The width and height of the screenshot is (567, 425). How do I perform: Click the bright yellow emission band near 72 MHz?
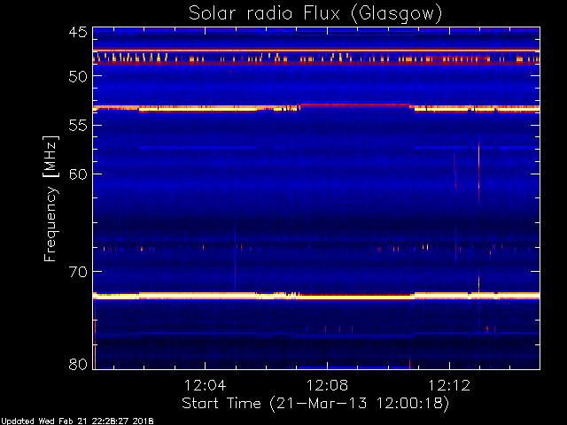point(316,296)
